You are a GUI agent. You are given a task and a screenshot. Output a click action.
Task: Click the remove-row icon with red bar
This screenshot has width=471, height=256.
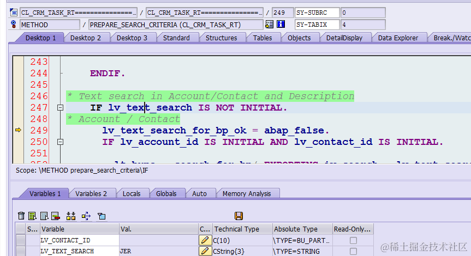coord(56,216)
